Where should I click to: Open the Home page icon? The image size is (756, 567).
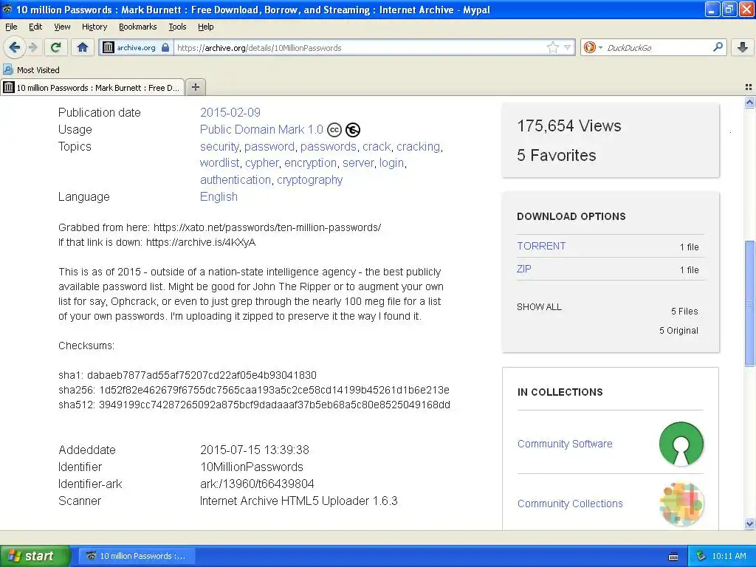coord(83,47)
